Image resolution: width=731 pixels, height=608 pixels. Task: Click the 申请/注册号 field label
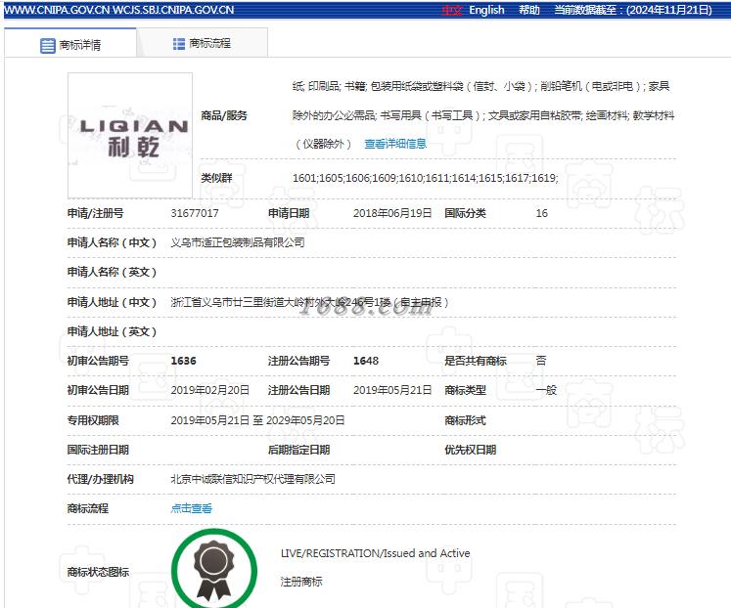(x=96, y=213)
